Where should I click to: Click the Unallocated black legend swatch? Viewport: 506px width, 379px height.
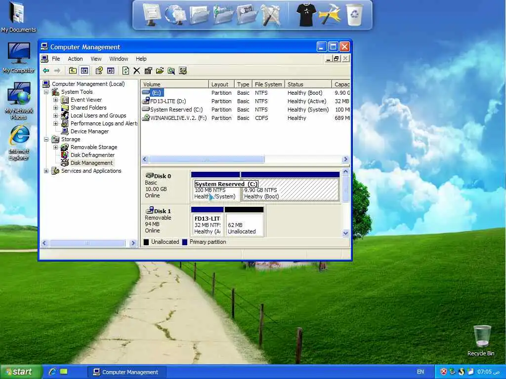pos(146,242)
